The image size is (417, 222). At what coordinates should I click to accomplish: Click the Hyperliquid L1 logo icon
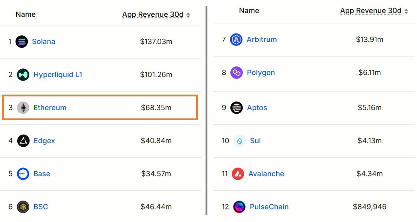coord(23,75)
